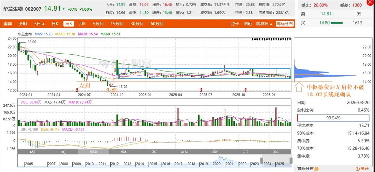Click the 委差 value 1060
The image size is (375, 172).
[x=357, y=5]
